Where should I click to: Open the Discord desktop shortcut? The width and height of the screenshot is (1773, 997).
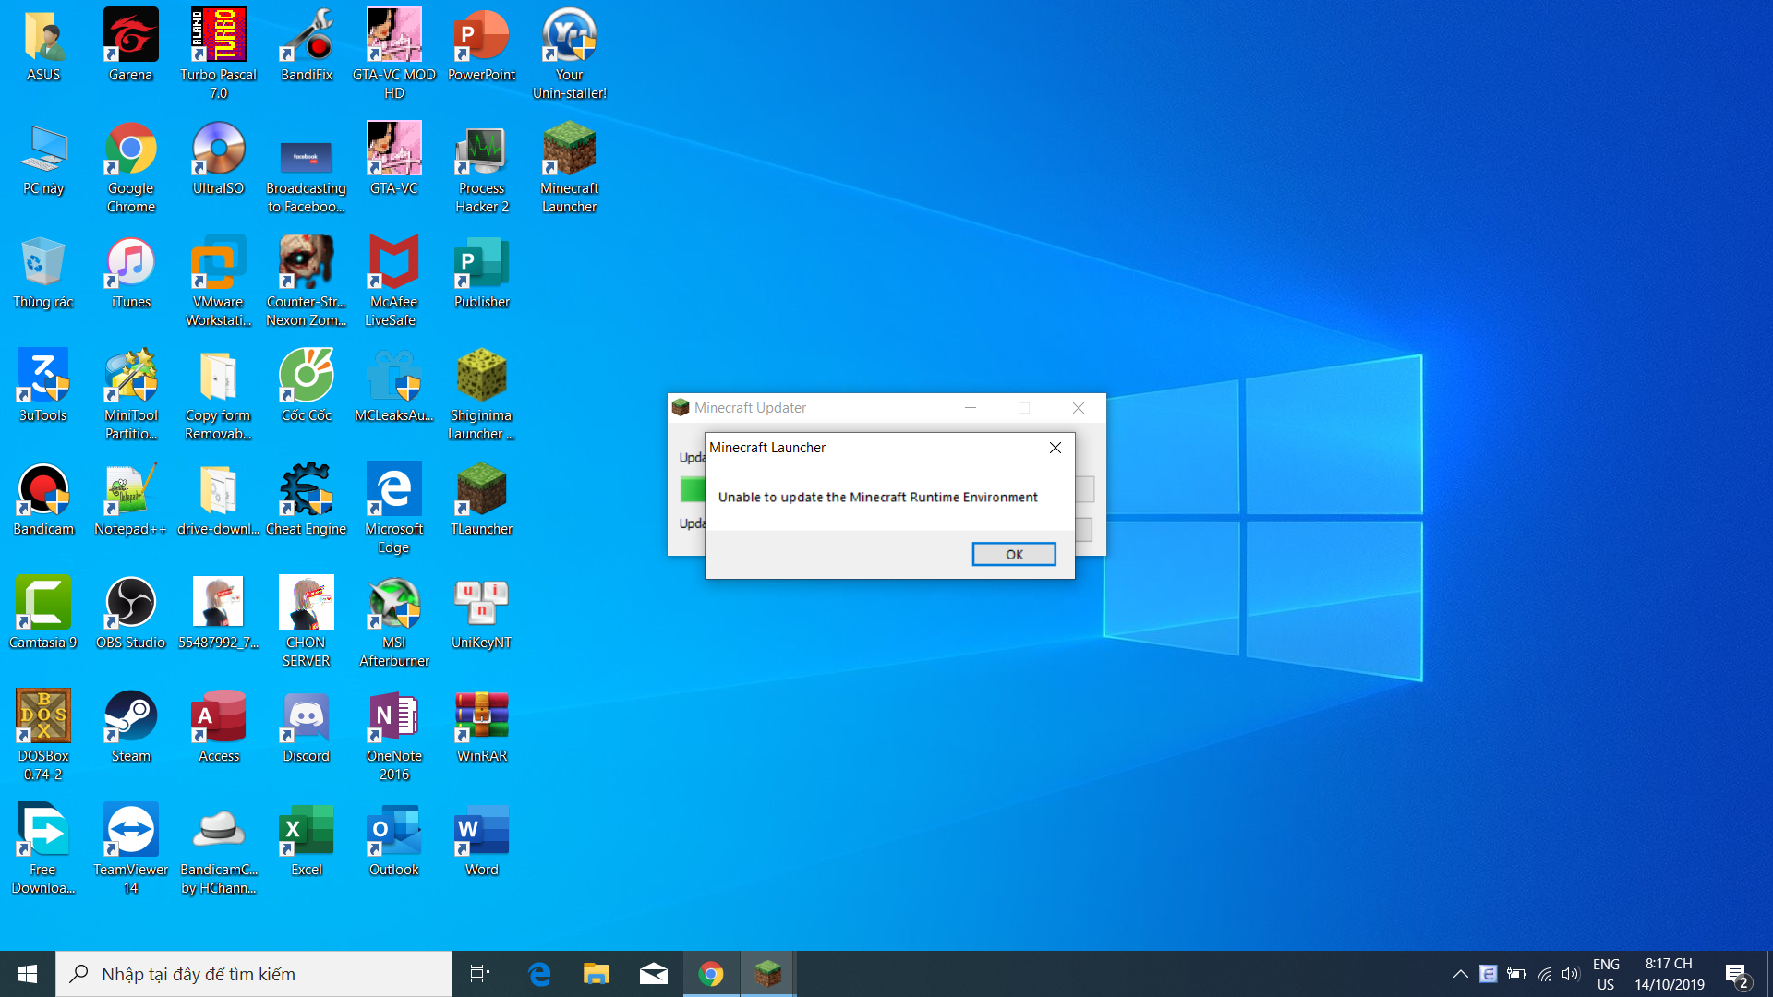(306, 727)
